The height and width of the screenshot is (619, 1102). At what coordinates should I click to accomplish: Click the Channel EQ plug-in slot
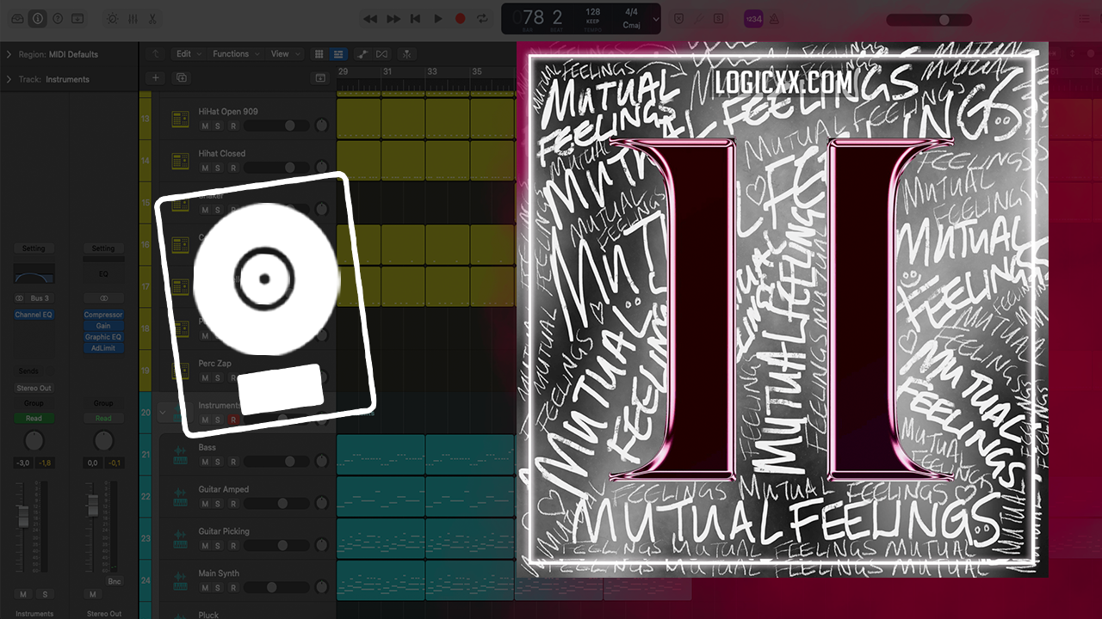[34, 315]
